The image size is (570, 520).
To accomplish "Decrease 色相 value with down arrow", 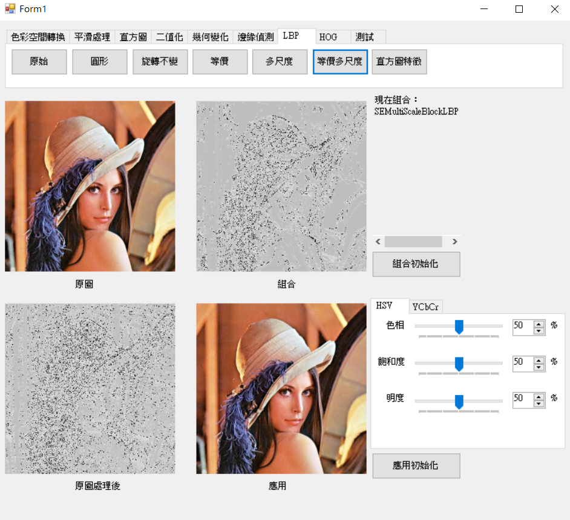I will tap(539, 331).
